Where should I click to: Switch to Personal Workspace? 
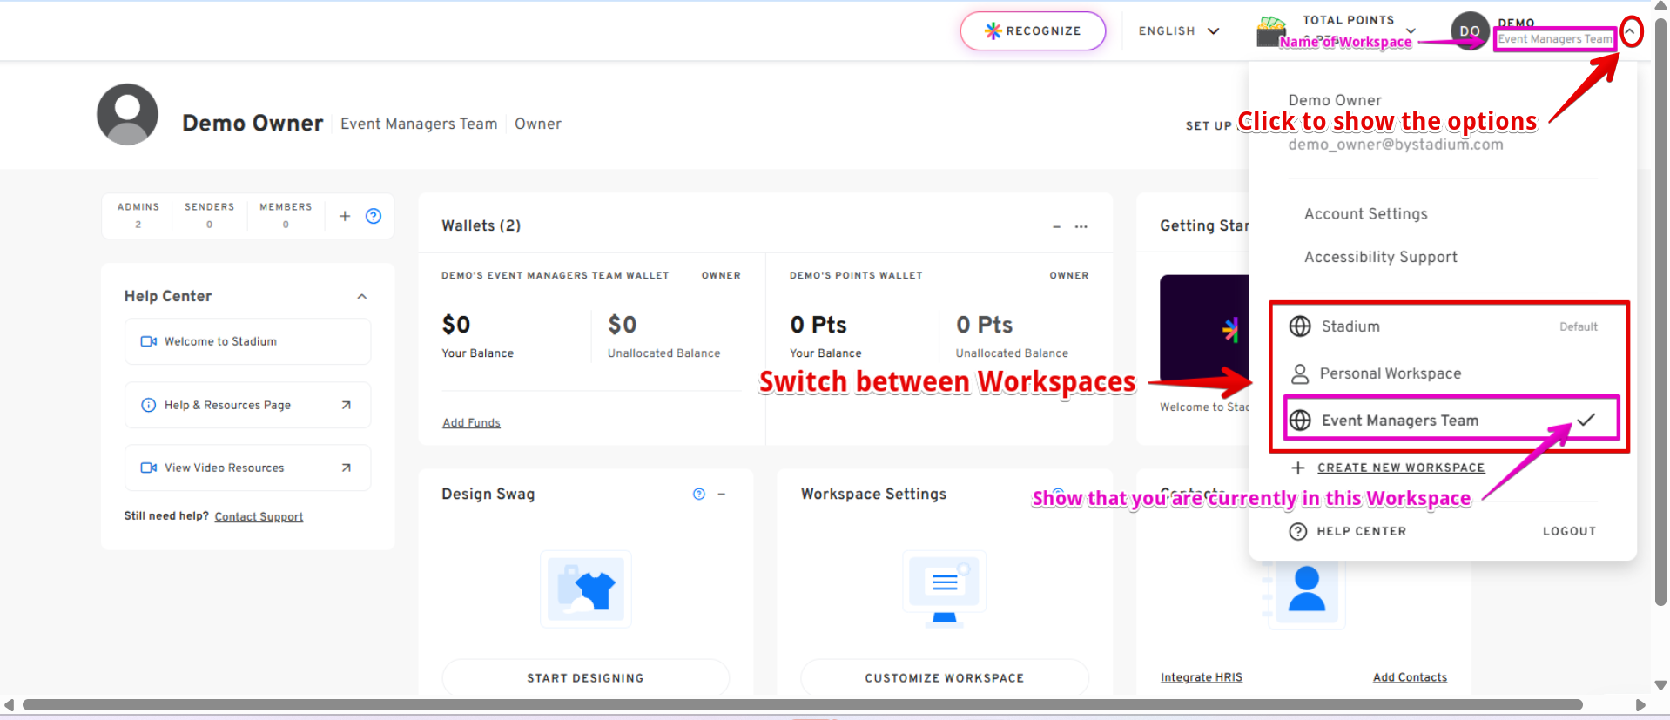[x=1390, y=373]
